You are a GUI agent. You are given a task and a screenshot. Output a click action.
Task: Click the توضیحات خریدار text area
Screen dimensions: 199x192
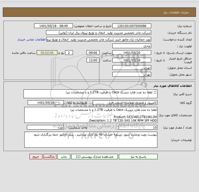tap(91, 140)
